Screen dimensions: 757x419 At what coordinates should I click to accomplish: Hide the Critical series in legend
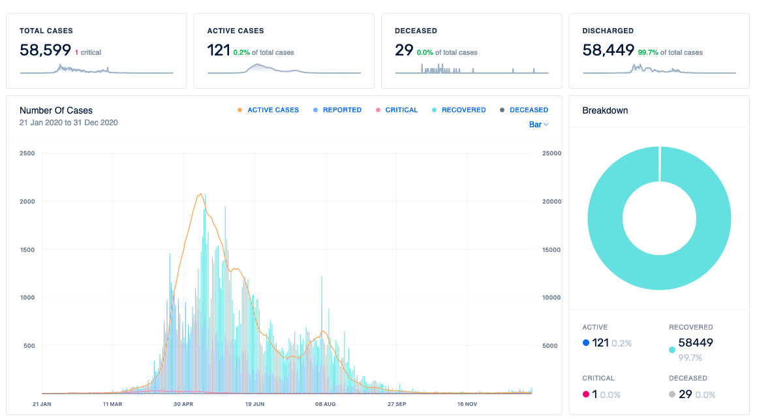click(x=401, y=110)
